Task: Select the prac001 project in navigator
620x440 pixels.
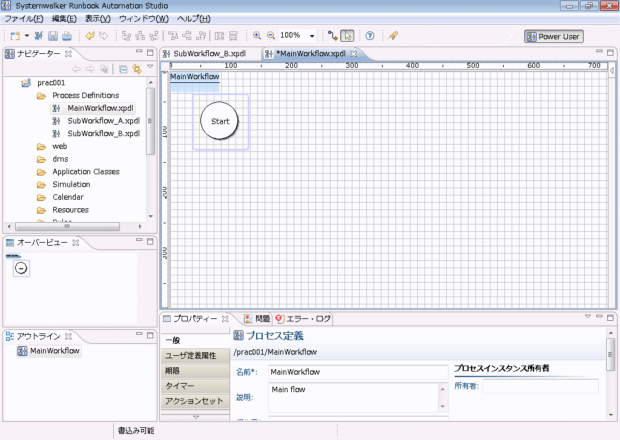Action: point(51,83)
